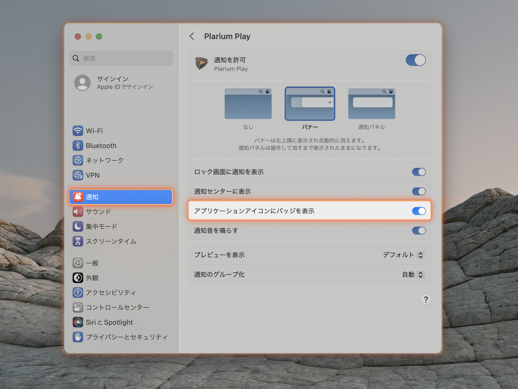Click the プライバシーとセキュリティ hand icon
This screenshot has height=389, width=518.
[78, 337]
